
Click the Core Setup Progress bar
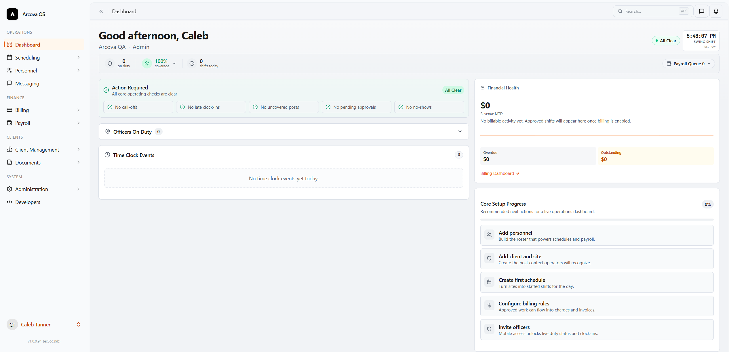point(597,219)
